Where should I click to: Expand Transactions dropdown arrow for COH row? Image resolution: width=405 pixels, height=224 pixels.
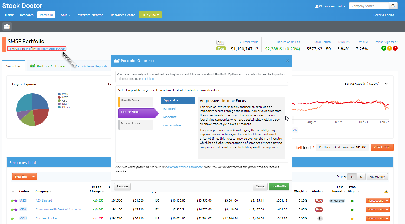387,219
